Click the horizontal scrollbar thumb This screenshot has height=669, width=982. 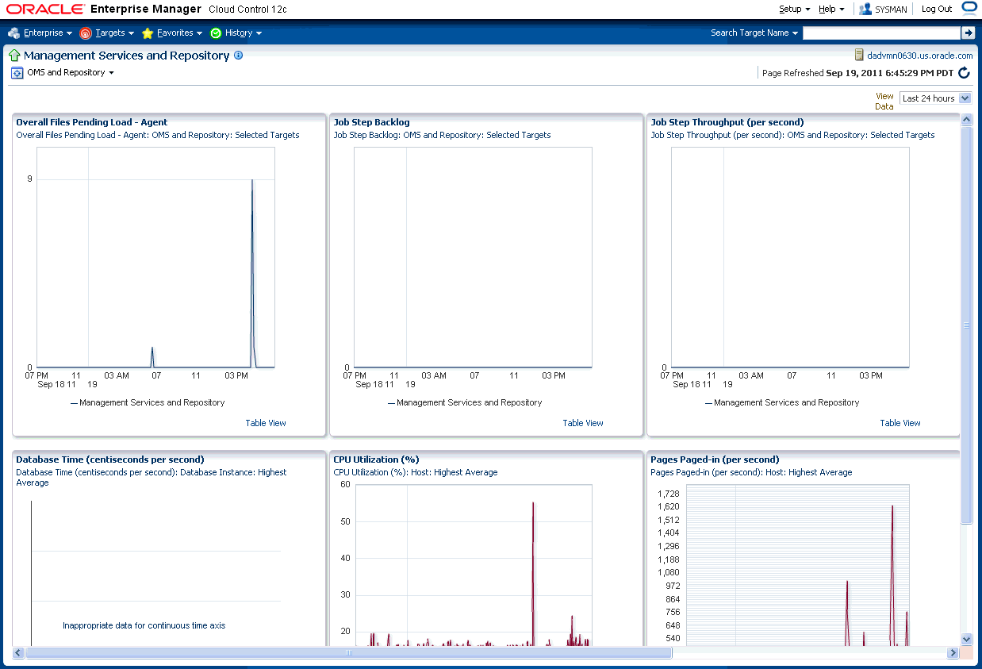[x=349, y=653]
